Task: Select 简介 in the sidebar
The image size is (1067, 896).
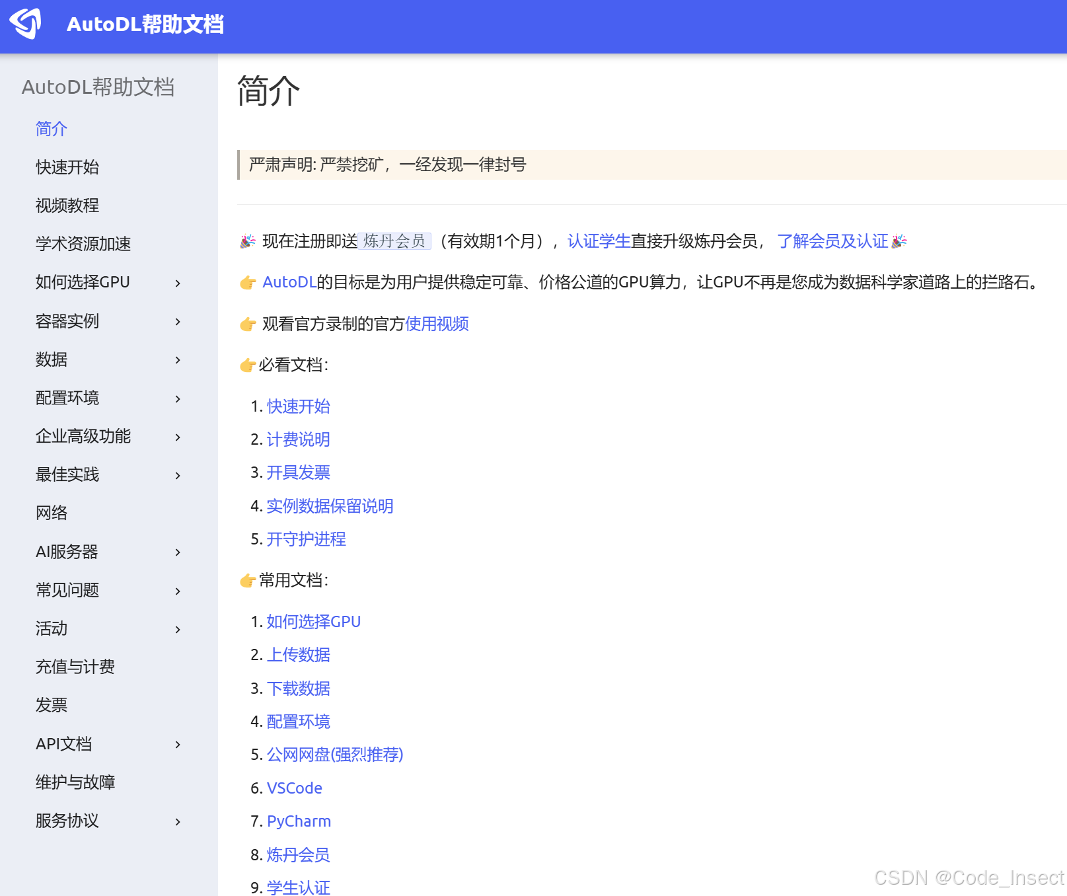Action: 50,129
